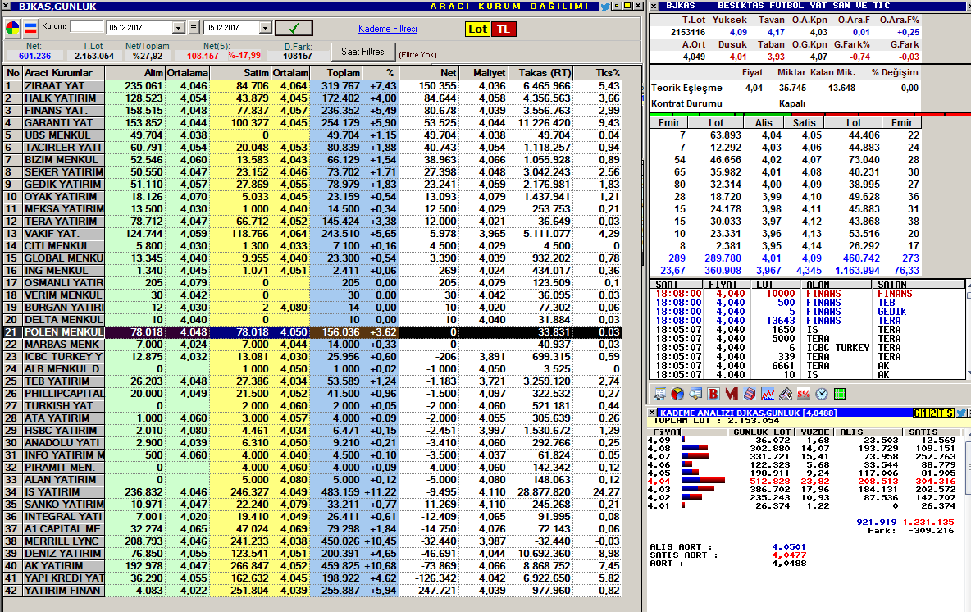Open the magnifier search toolbar icon

(695, 394)
